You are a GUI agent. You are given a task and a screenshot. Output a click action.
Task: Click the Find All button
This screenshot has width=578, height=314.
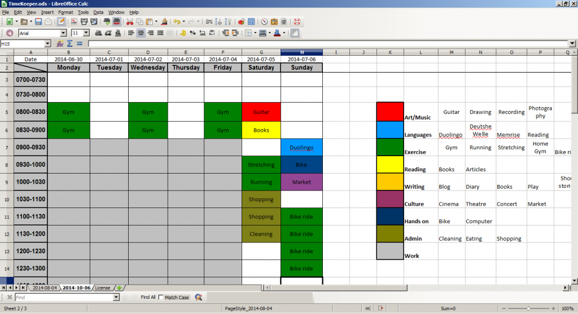point(148,297)
